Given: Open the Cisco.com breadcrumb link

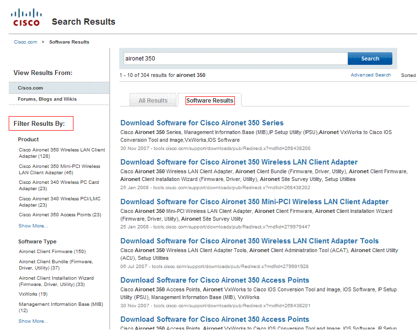Looking at the screenshot, I should (x=26, y=42).
